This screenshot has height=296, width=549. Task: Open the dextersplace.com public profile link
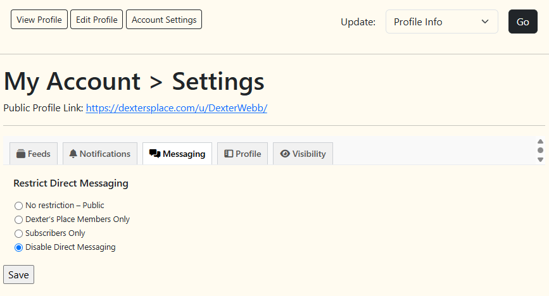point(177,108)
